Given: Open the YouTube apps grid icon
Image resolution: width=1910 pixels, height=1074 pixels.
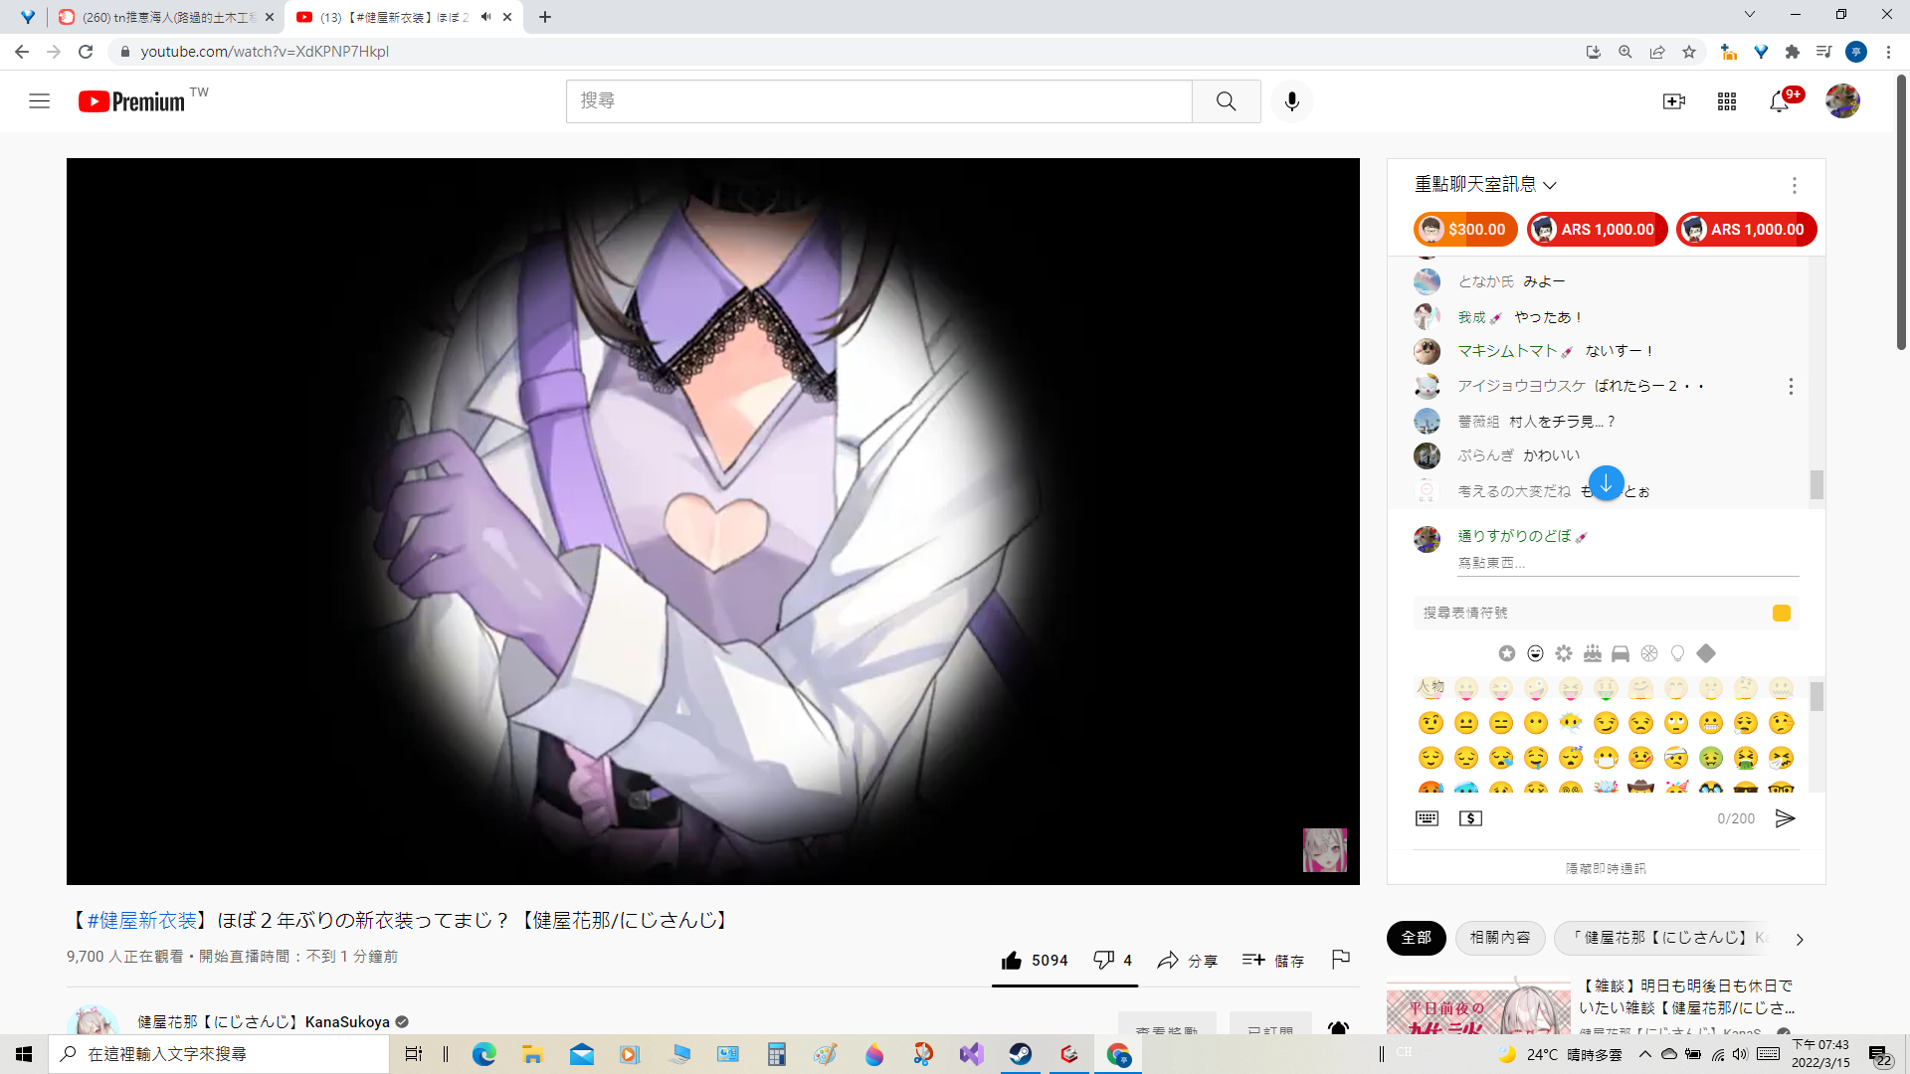Looking at the screenshot, I should (x=1727, y=101).
